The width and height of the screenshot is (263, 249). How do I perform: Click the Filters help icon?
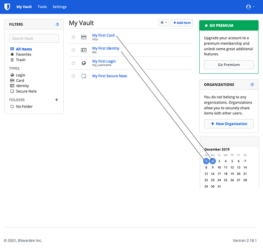(x=57, y=24)
